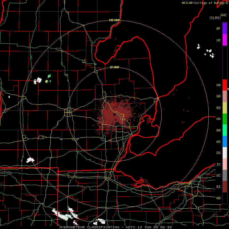229x229 pixels.
Task: Click the BD legend label
Action: (x=218, y=108)
